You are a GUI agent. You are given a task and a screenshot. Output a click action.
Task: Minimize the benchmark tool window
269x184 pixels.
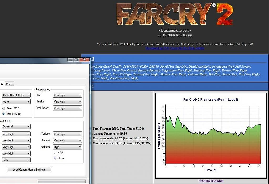pos(70,60)
